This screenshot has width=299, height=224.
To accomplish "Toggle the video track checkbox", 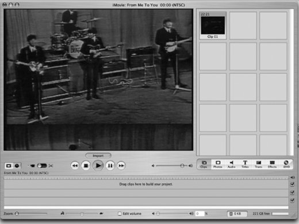I will 293,184.
